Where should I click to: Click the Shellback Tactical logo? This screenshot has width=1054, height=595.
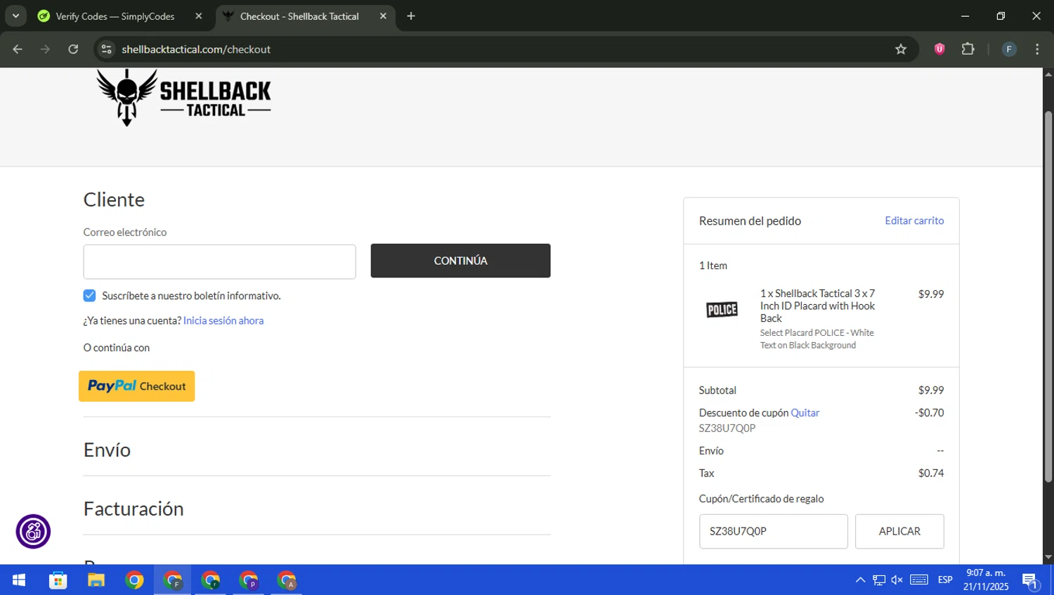coord(183,98)
